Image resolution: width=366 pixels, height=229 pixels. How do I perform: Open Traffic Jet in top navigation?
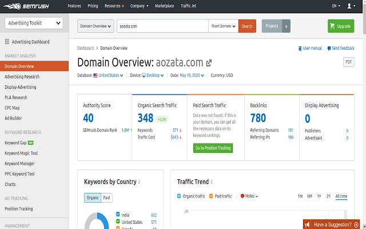click(x=188, y=6)
